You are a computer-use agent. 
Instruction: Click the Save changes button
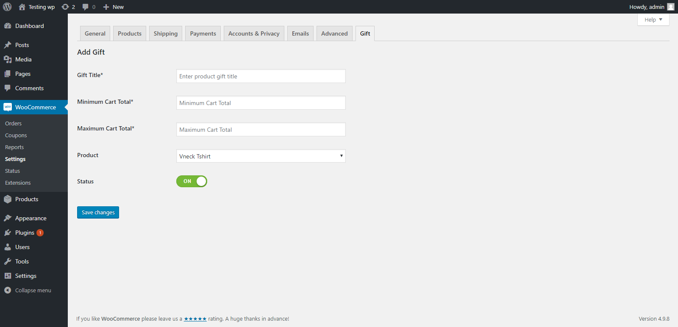coord(98,212)
